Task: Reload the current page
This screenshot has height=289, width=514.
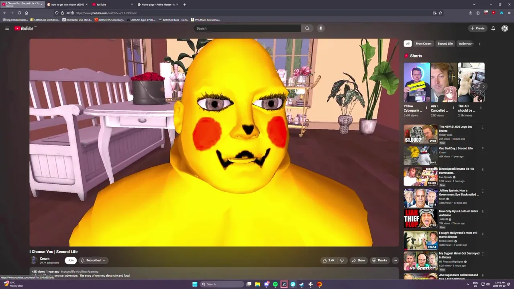Action: (x=19, y=13)
